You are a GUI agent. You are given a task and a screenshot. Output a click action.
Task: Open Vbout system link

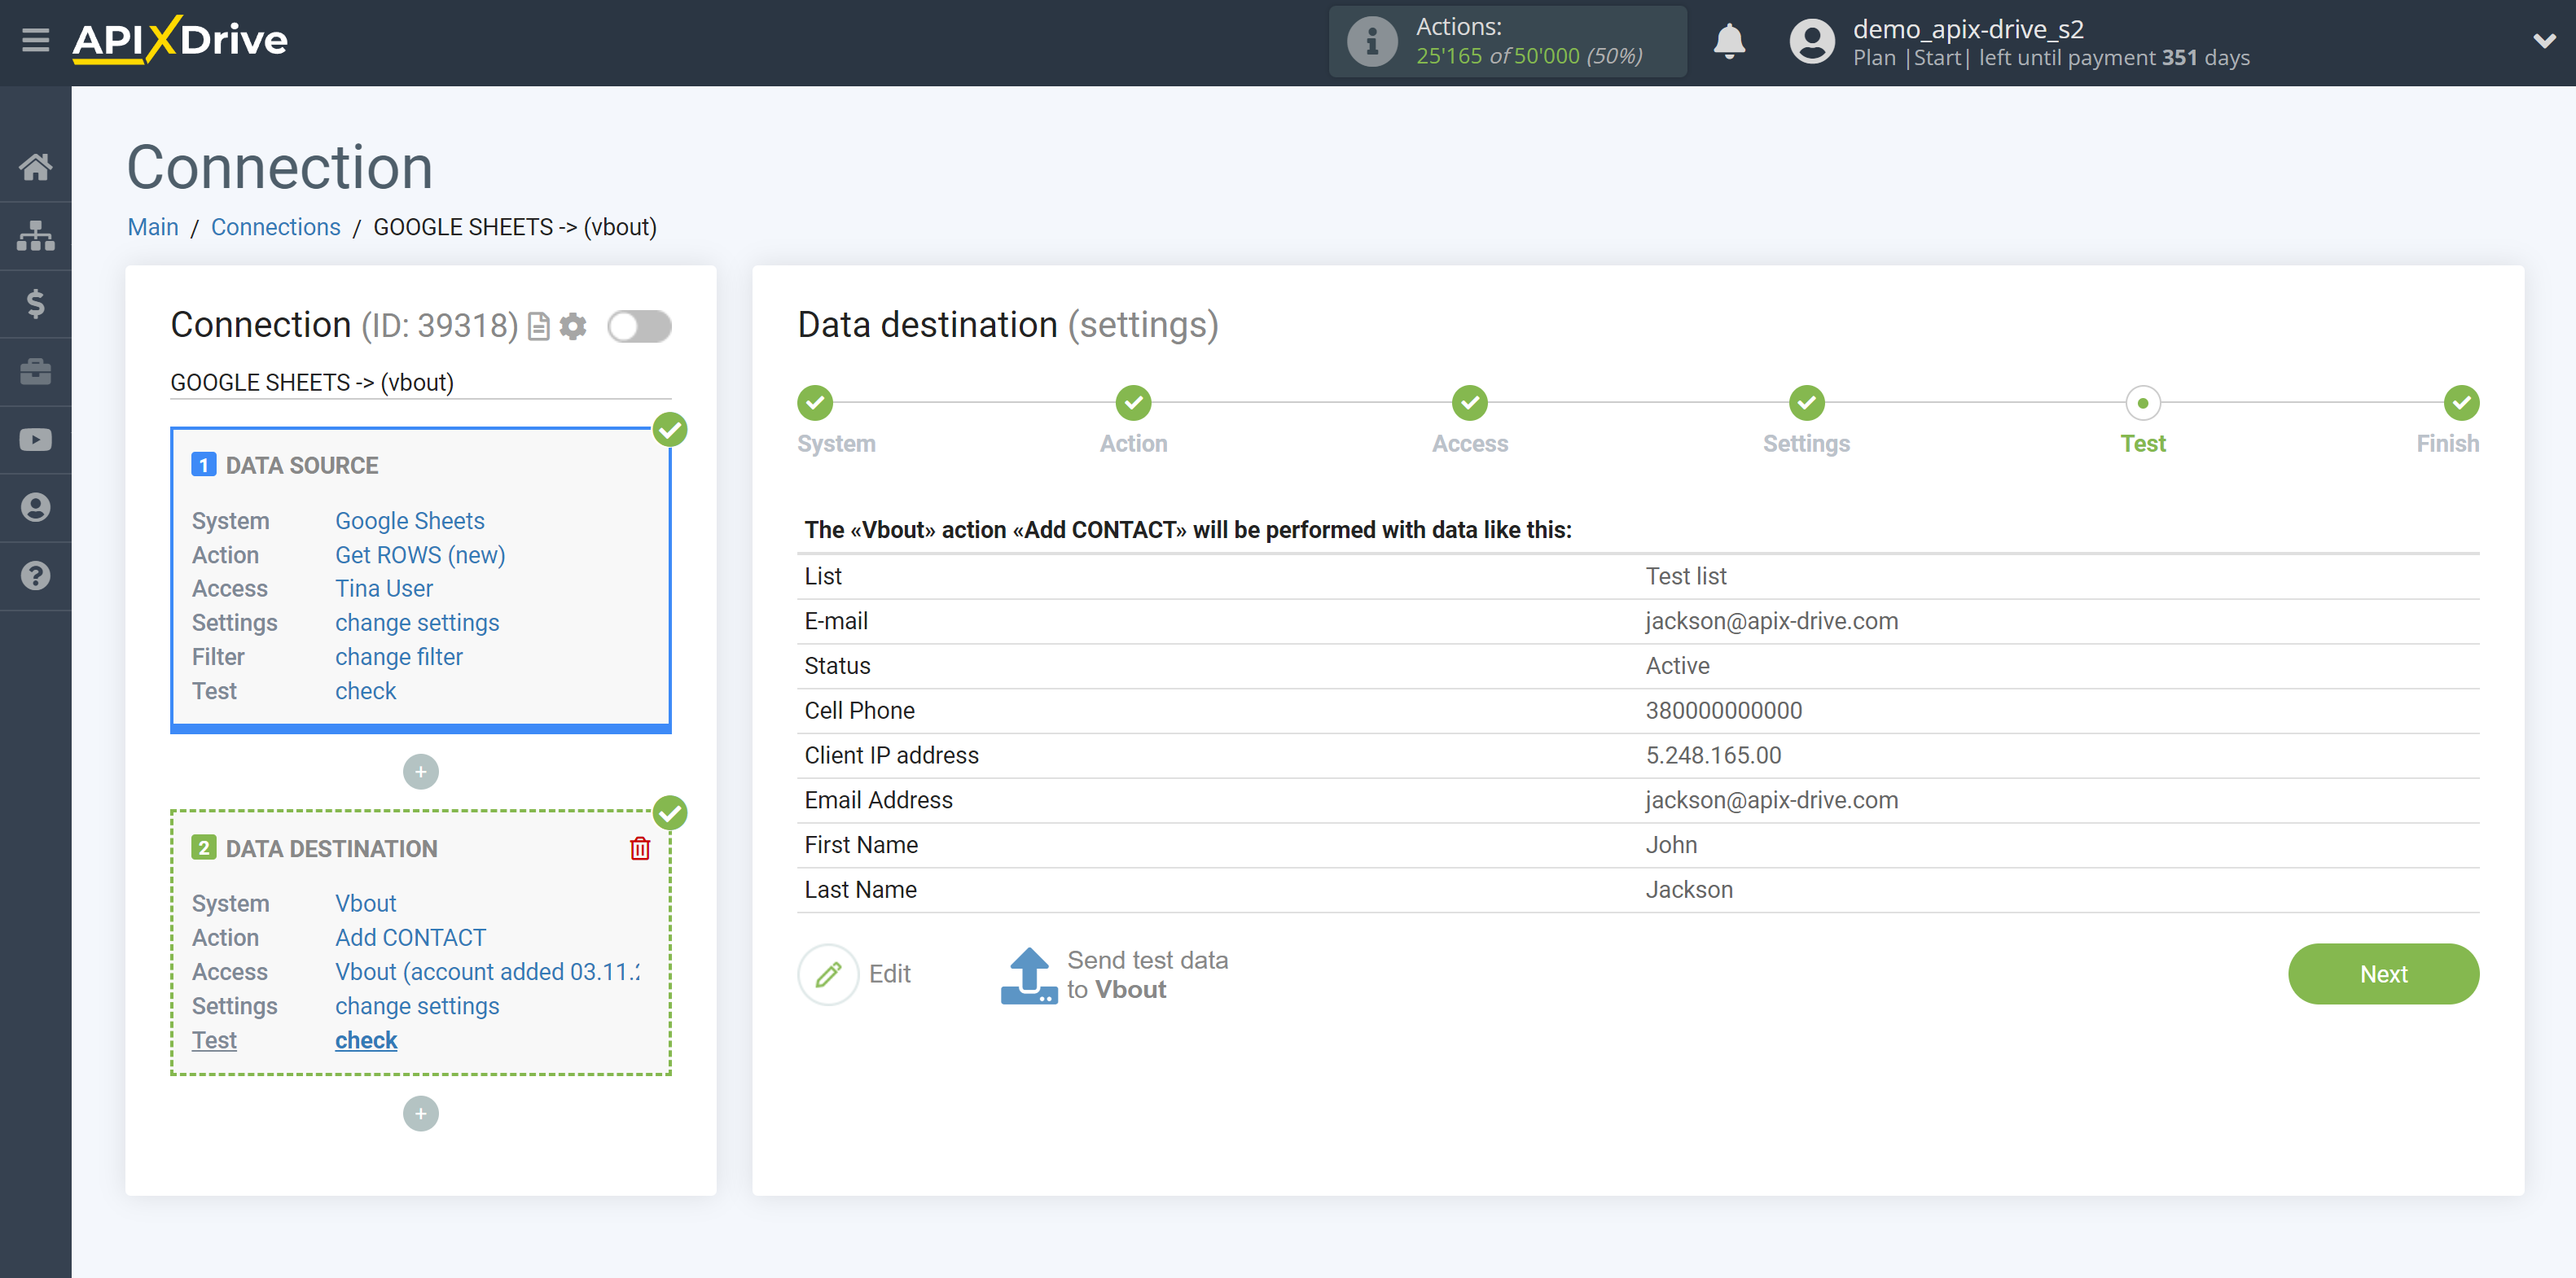point(365,904)
